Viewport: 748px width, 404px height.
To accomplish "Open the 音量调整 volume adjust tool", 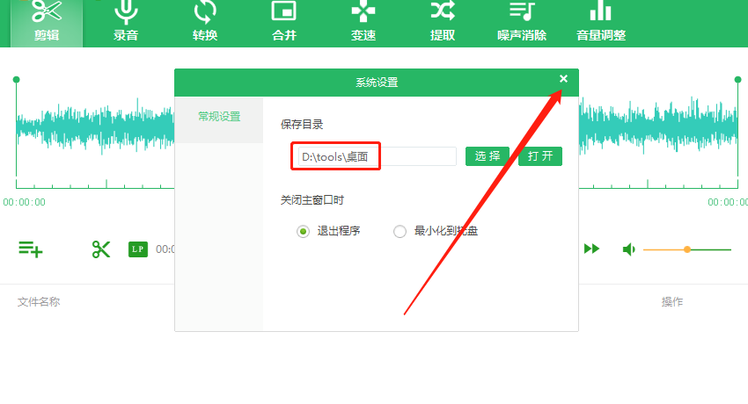I will (x=601, y=22).
